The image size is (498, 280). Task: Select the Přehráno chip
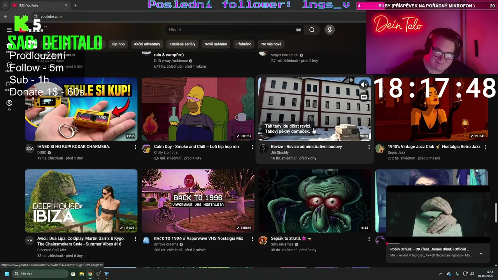[x=244, y=44]
